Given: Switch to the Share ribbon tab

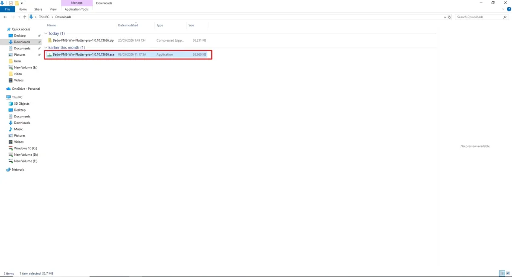Looking at the screenshot, I should pyautogui.click(x=38, y=9).
